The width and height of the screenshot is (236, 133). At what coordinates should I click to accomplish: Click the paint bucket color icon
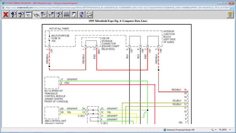74,15
